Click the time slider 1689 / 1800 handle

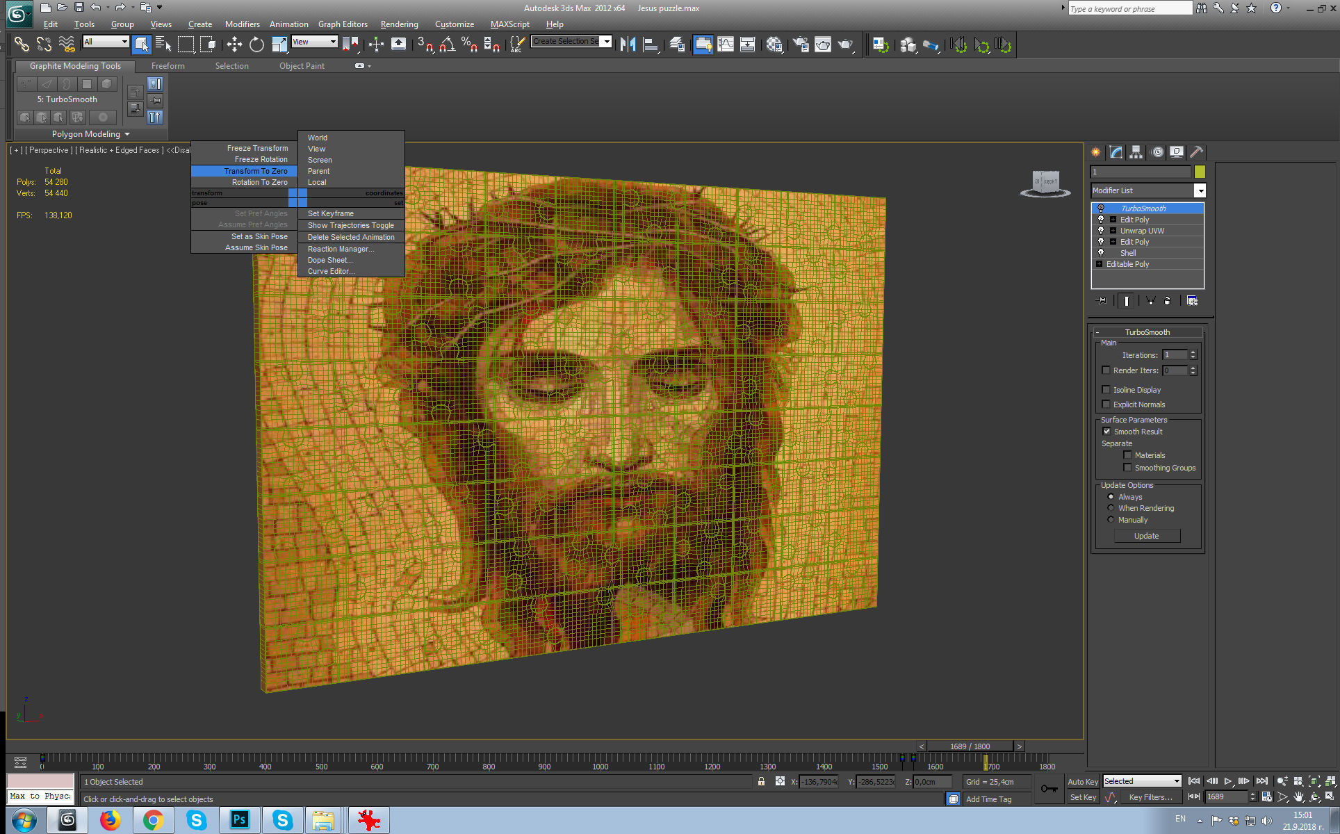tap(970, 746)
